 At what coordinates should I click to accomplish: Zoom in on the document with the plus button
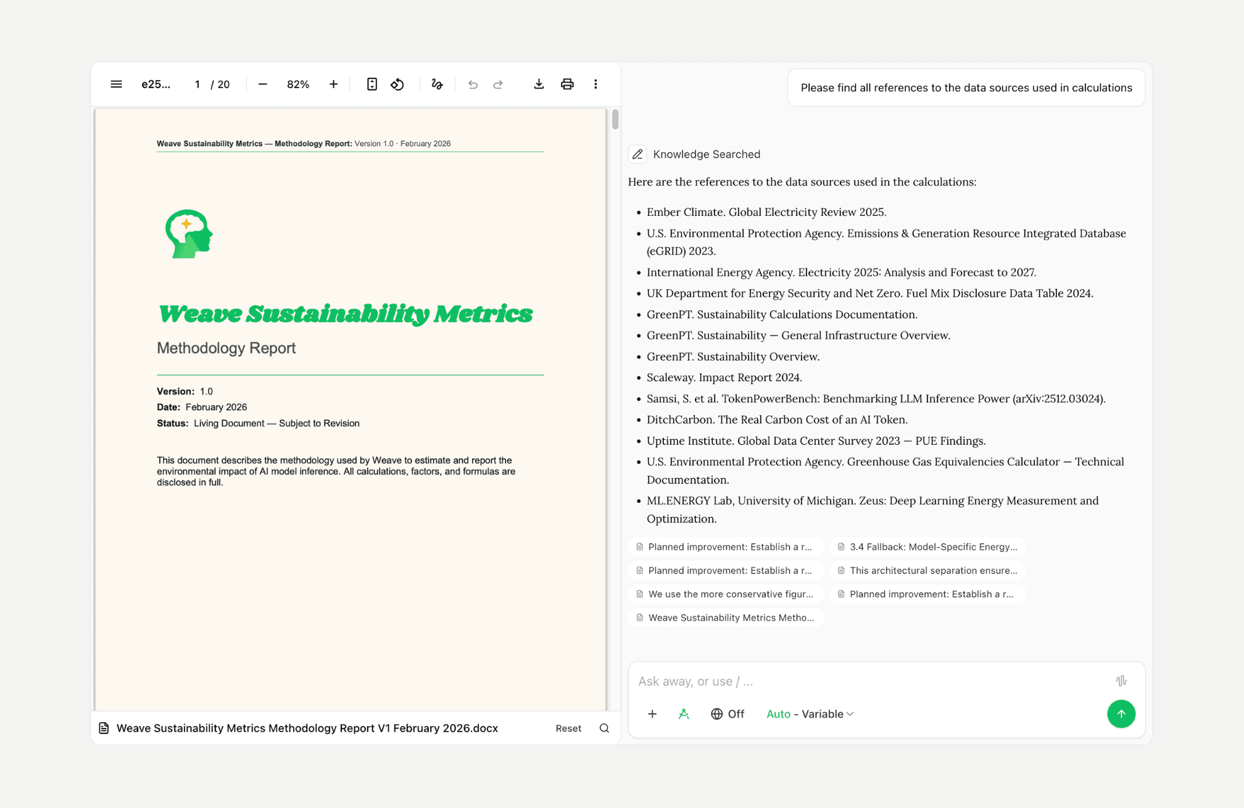coord(333,84)
